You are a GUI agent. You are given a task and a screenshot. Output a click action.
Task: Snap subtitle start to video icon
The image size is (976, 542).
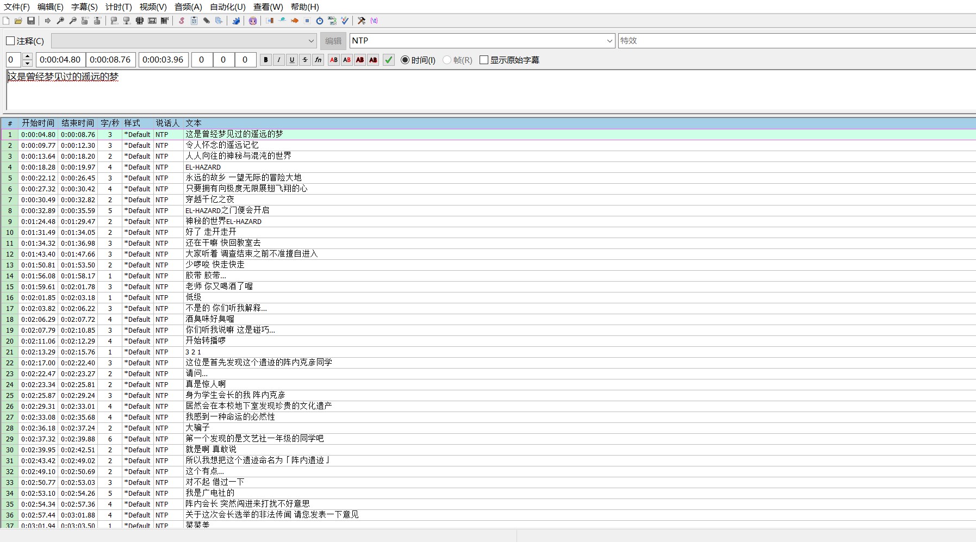tap(114, 21)
